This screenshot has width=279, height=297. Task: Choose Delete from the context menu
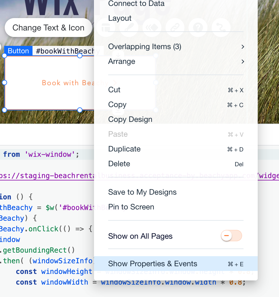tap(176, 164)
